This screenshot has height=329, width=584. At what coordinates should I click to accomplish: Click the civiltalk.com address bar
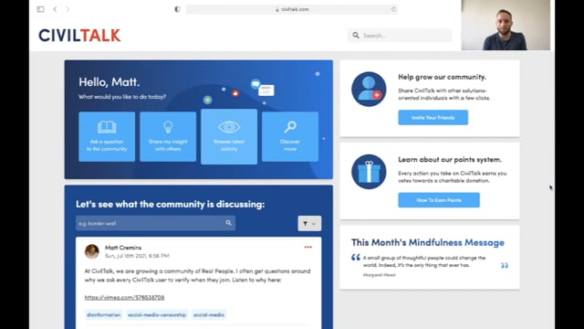[x=292, y=9]
